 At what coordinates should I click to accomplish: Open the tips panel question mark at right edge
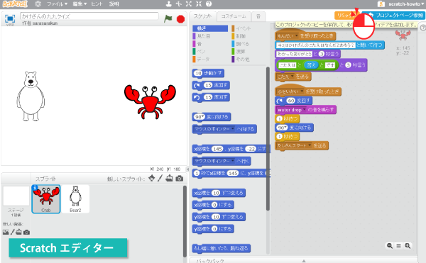(x=422, y=28)
